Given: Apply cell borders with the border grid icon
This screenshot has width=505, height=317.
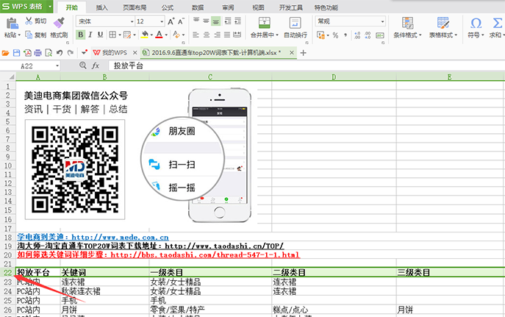Looking at the screenshot, I should 112,35.
